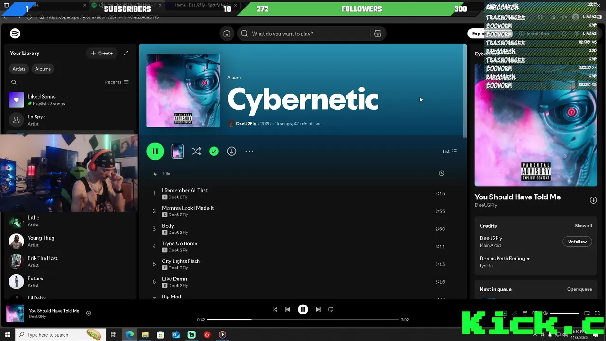Create a new playlist or folder
Screen dimensions: 606x341
[102, 53]
